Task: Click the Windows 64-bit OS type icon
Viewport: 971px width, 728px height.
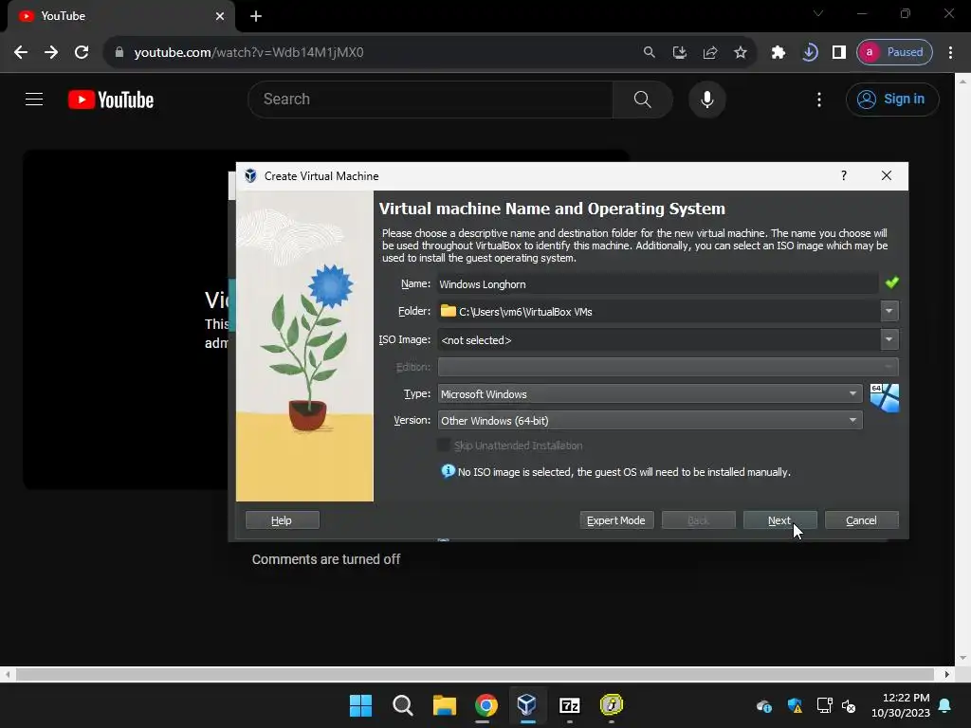Action: [x=884, y=397]
